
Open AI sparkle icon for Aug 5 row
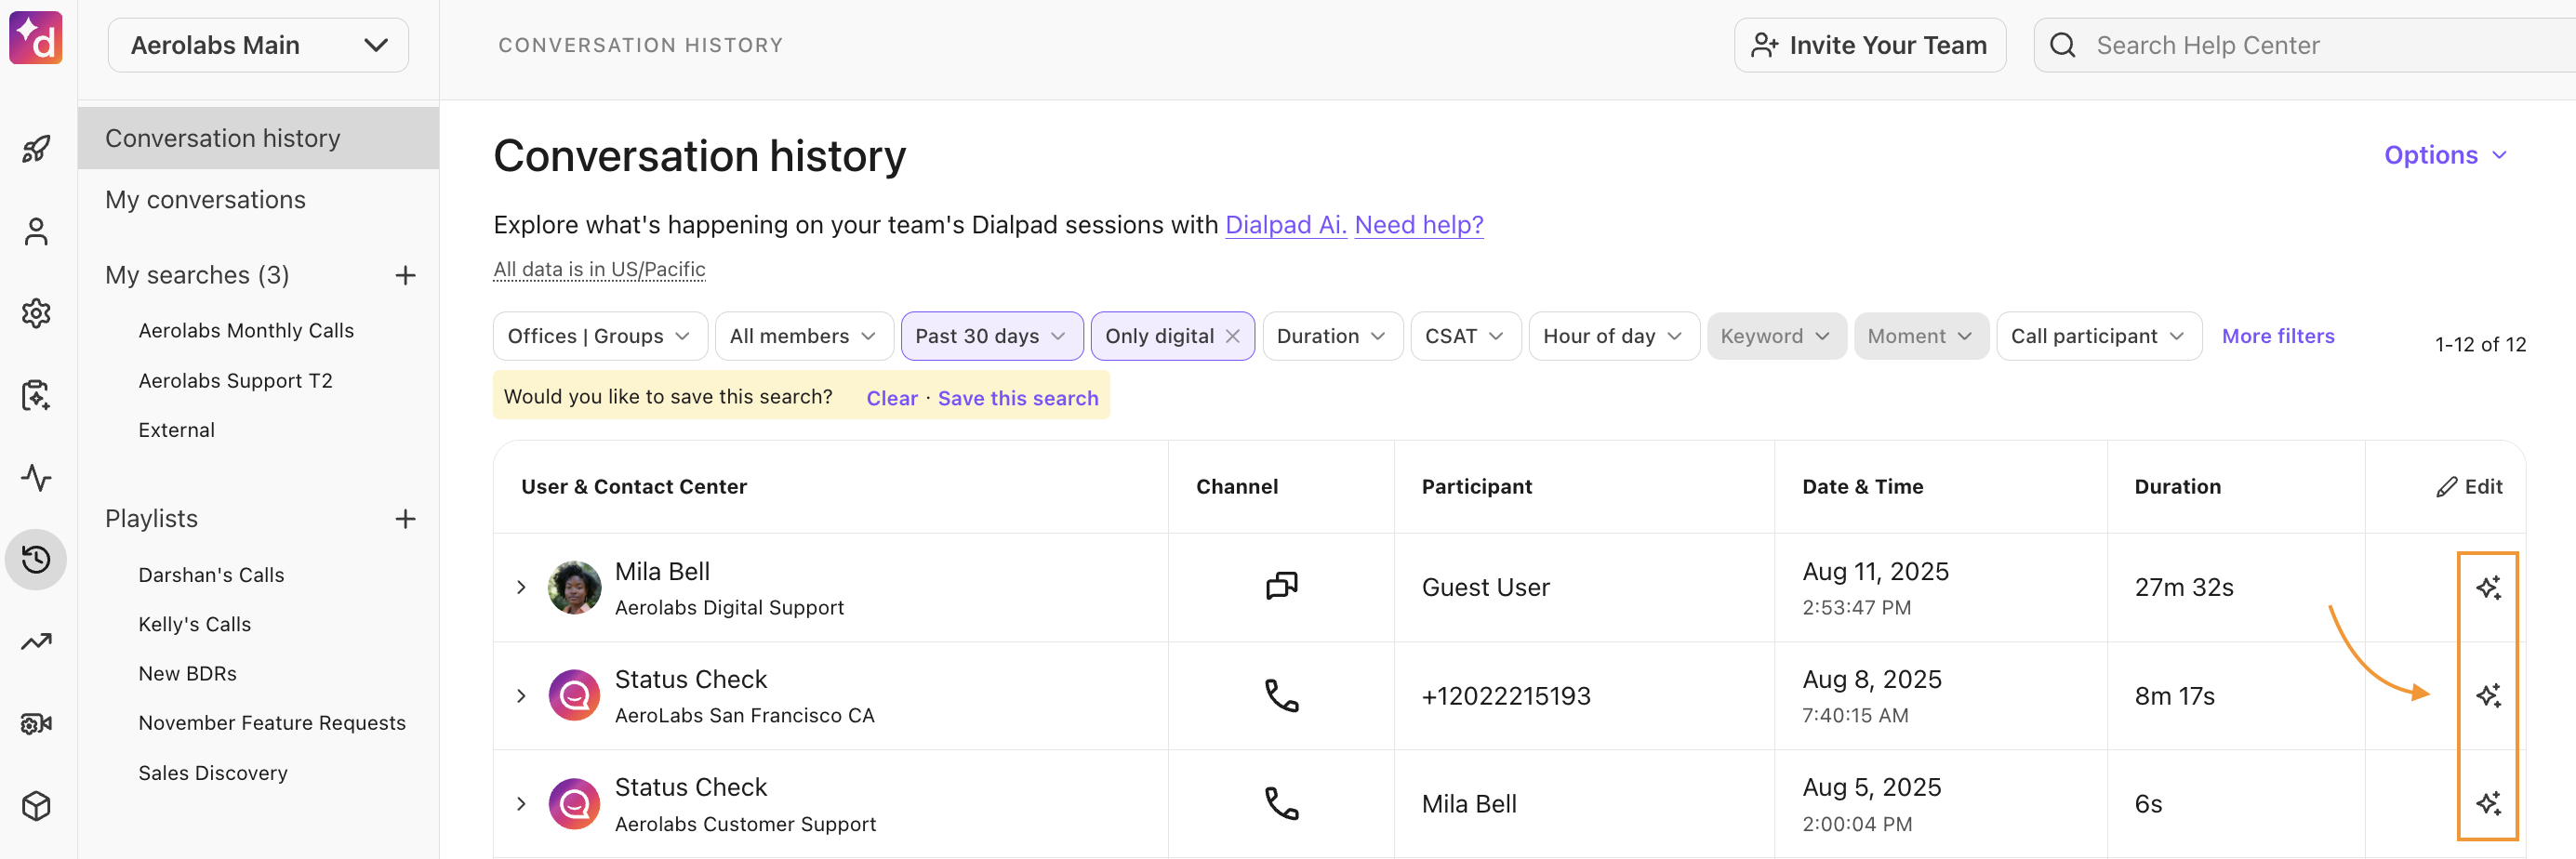[2488, 803]
